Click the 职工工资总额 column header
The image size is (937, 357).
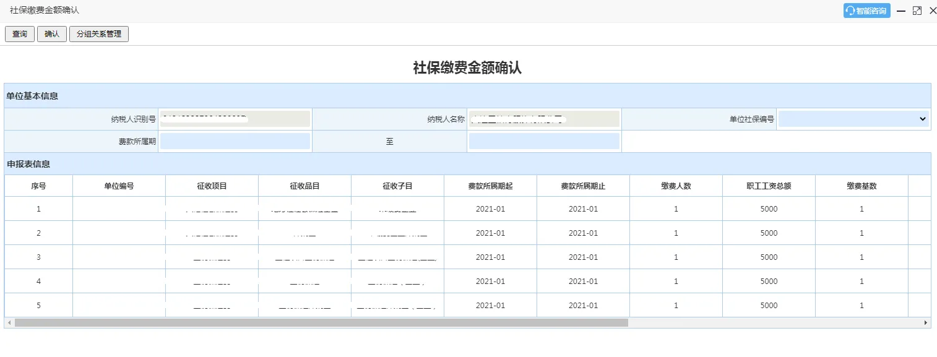coord(769,186)
